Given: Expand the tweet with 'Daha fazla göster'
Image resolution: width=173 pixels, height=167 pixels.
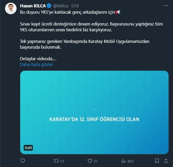Looking at the screenshot, I should tap(37, 64).
